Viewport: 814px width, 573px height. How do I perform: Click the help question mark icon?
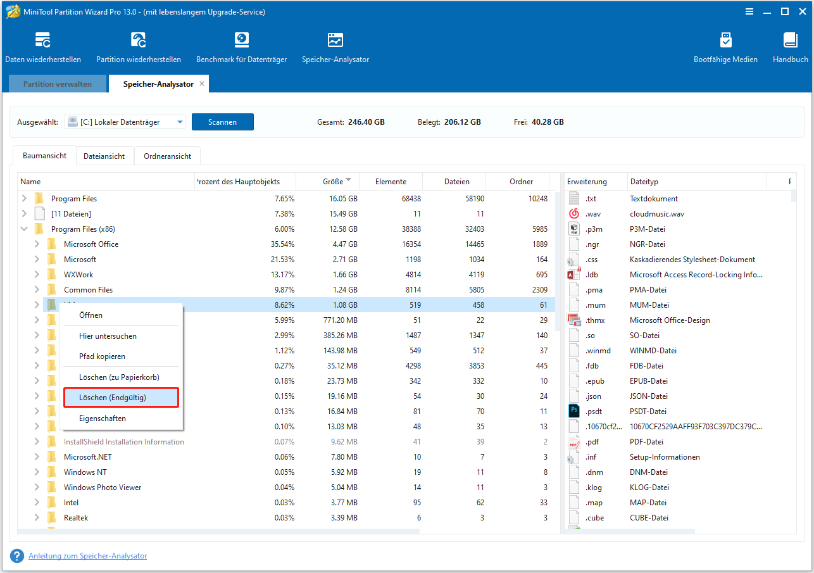pos(16,555)
